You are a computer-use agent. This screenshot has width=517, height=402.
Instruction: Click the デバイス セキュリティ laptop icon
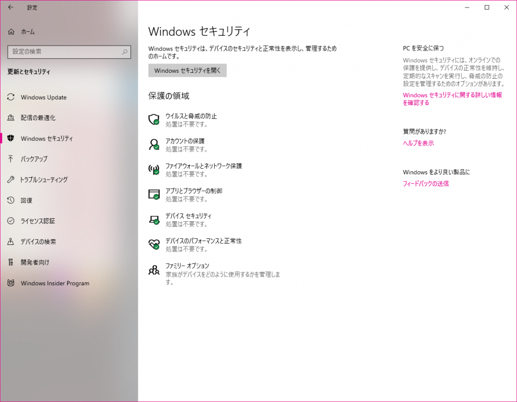point(153,220)
